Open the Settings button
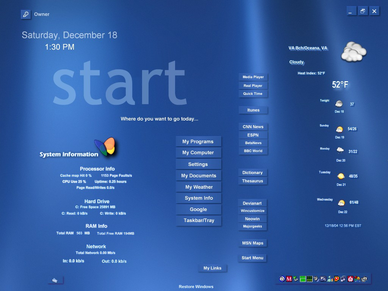This screenshot has width=388, height=291. click(199, 164)
